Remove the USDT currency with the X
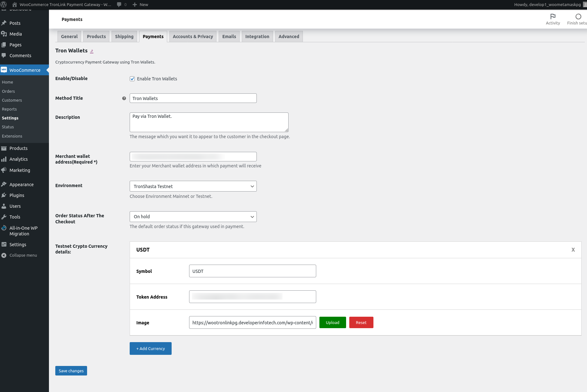587x392 pixels. (573, 250)
